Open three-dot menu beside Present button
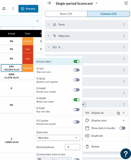Screen dimensions: 131x160 point(13,9)
